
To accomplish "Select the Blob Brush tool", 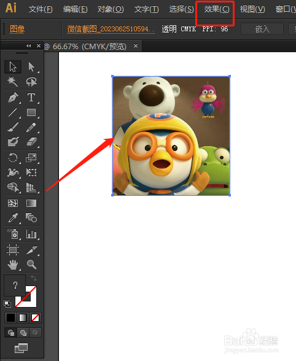I will click(x=13, y=142).
